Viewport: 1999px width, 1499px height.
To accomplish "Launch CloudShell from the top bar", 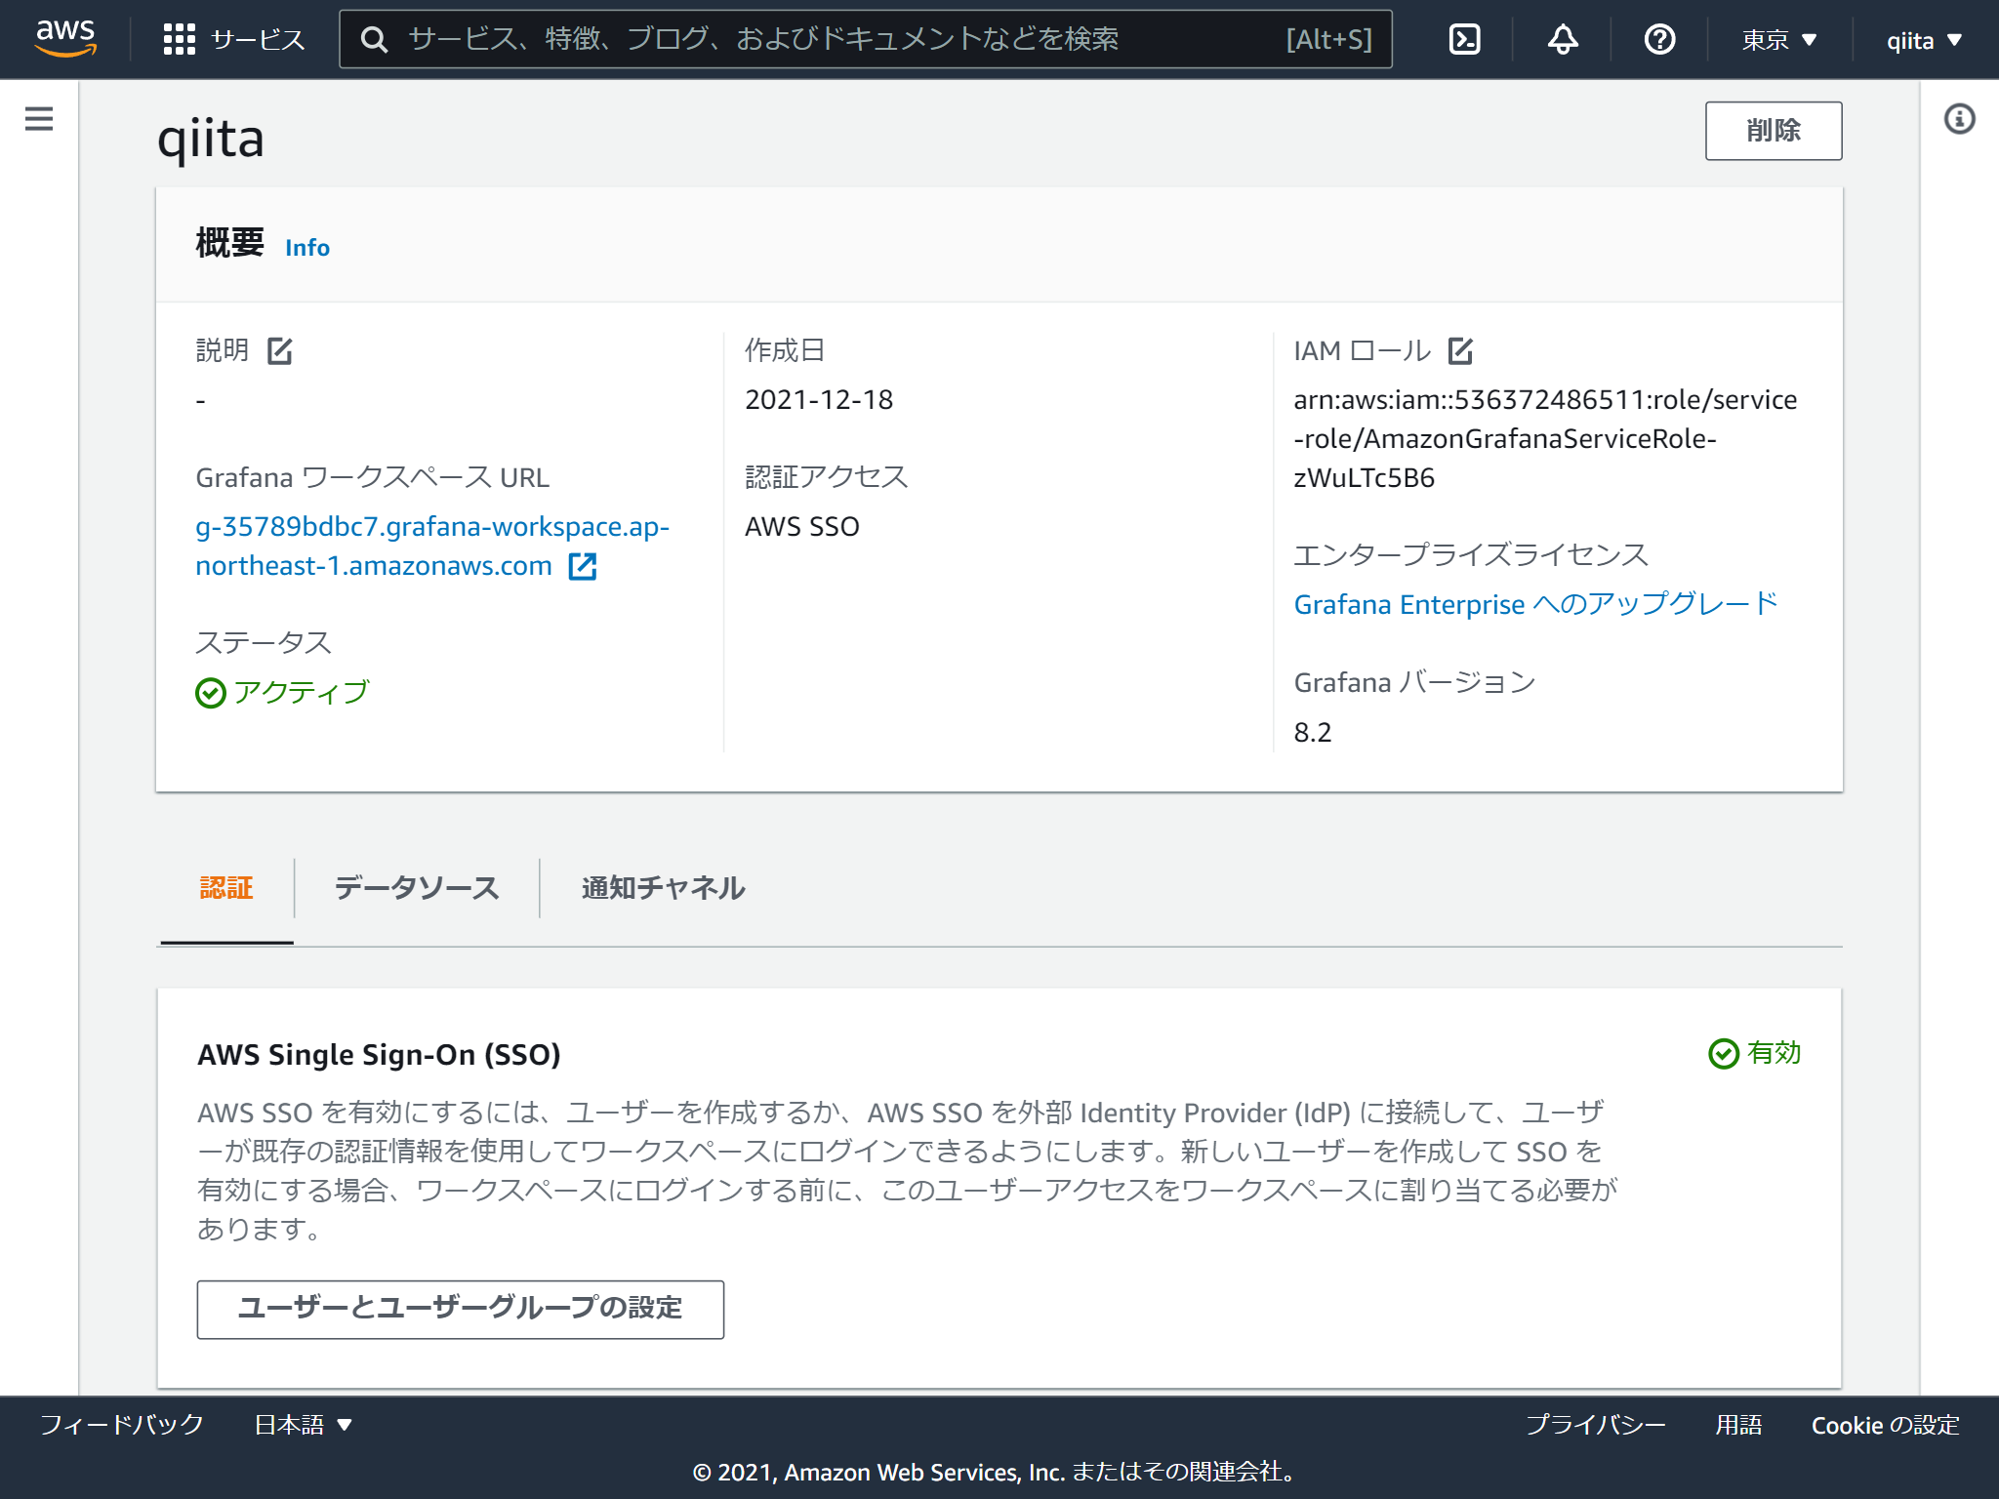I will pos(1464,39).
